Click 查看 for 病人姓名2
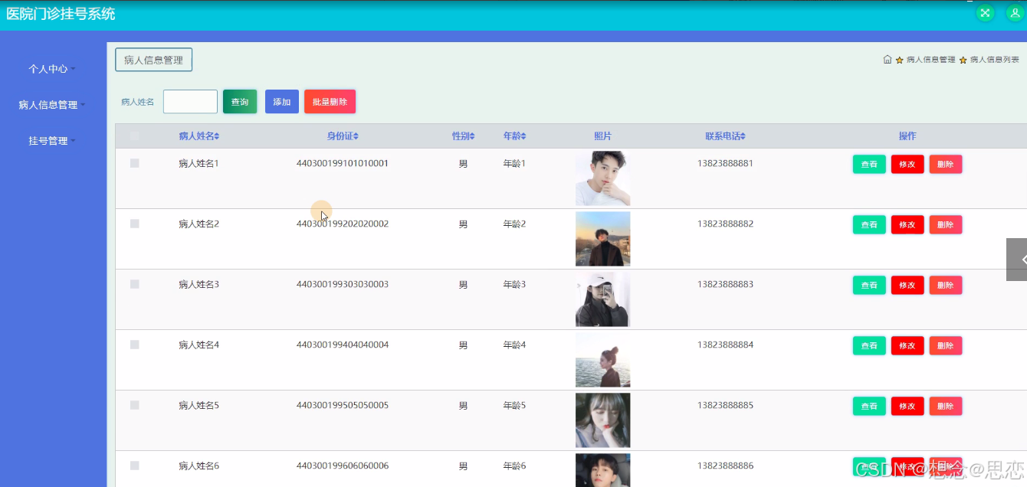1027x487 pixels. [x=869, y=225]
